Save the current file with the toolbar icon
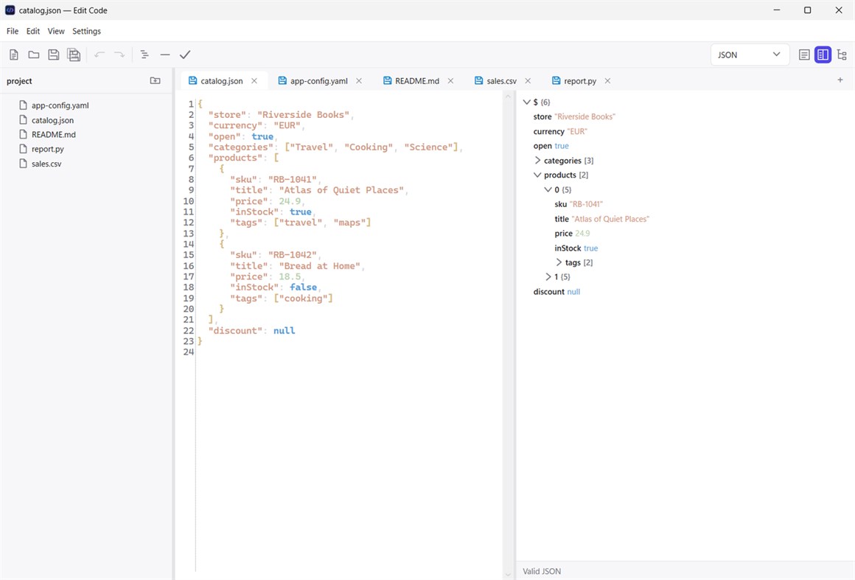Screen dimensions: 855x580 pos(53,55)
